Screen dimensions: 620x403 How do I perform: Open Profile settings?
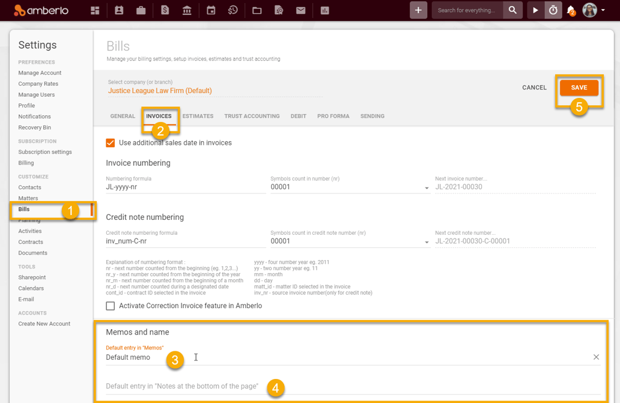click(x=26, y=106)
